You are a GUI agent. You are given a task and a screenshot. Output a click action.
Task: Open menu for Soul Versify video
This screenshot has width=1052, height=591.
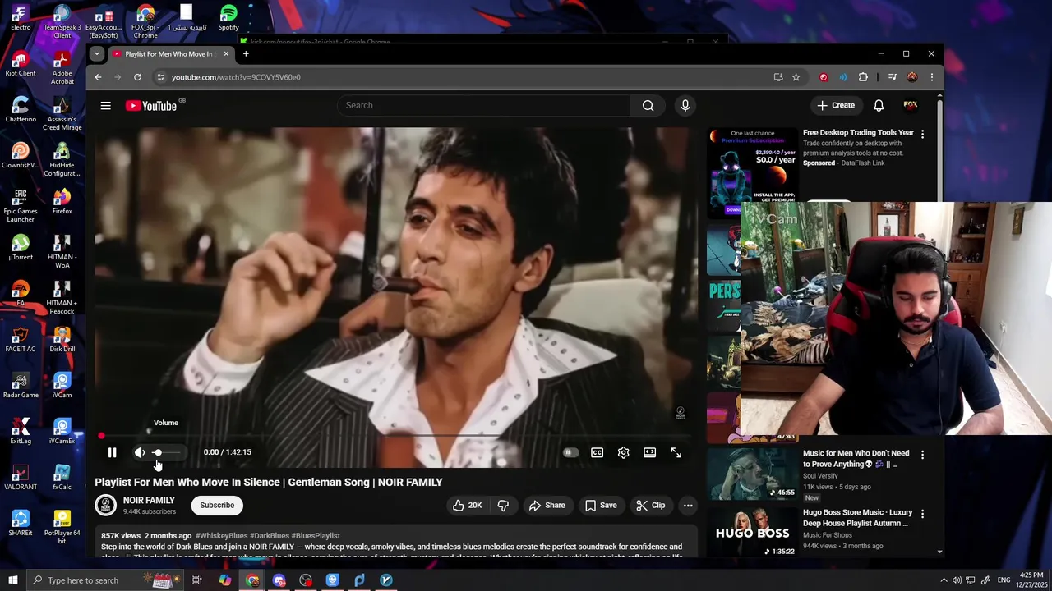click(x=922, y=455)
